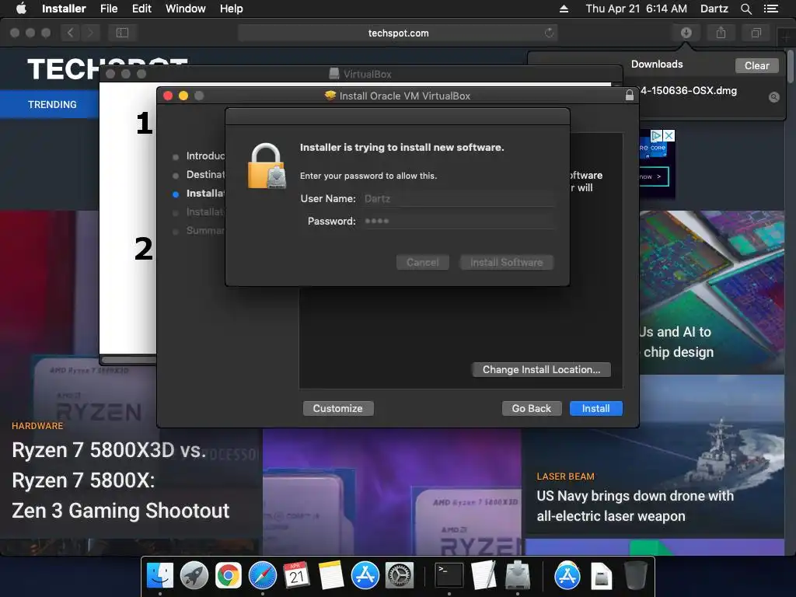Click the Safari share button
Screen dimensions: 796x597
(x=721, y=33)
